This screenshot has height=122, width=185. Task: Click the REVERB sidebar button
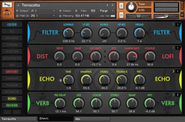[12, 105]
